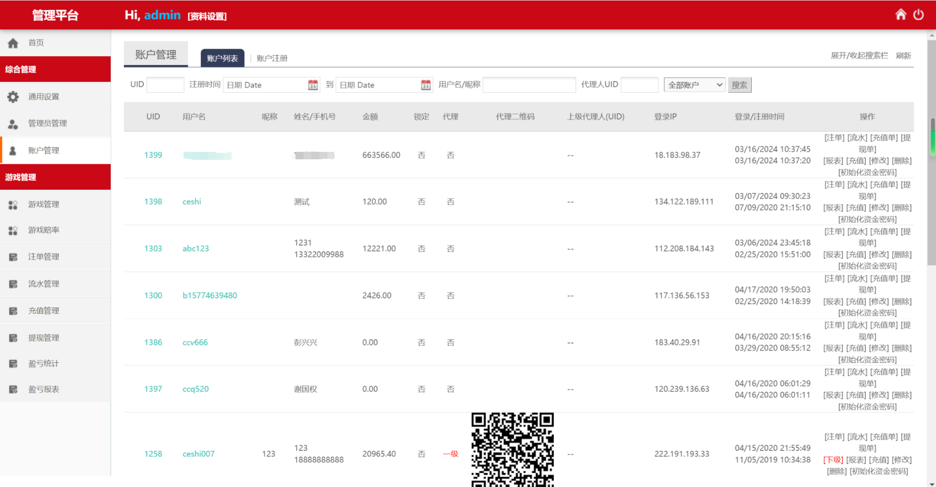The image size is (936, 487).
Task: Switch to the 账户注册 tab
Action: click(272, 58)
